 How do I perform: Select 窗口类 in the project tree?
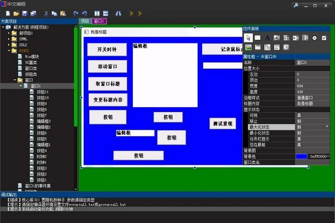point(31,69)
